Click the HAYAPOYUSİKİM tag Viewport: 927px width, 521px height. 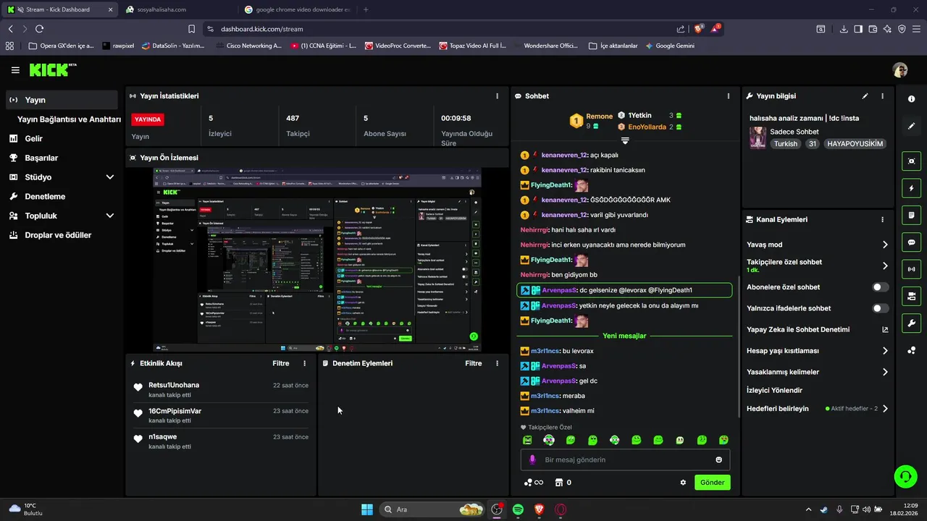click(x=855, y=144)
